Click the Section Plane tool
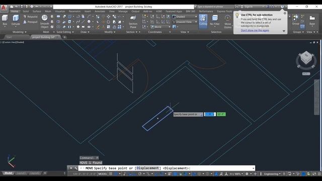 tap(133, 21)
